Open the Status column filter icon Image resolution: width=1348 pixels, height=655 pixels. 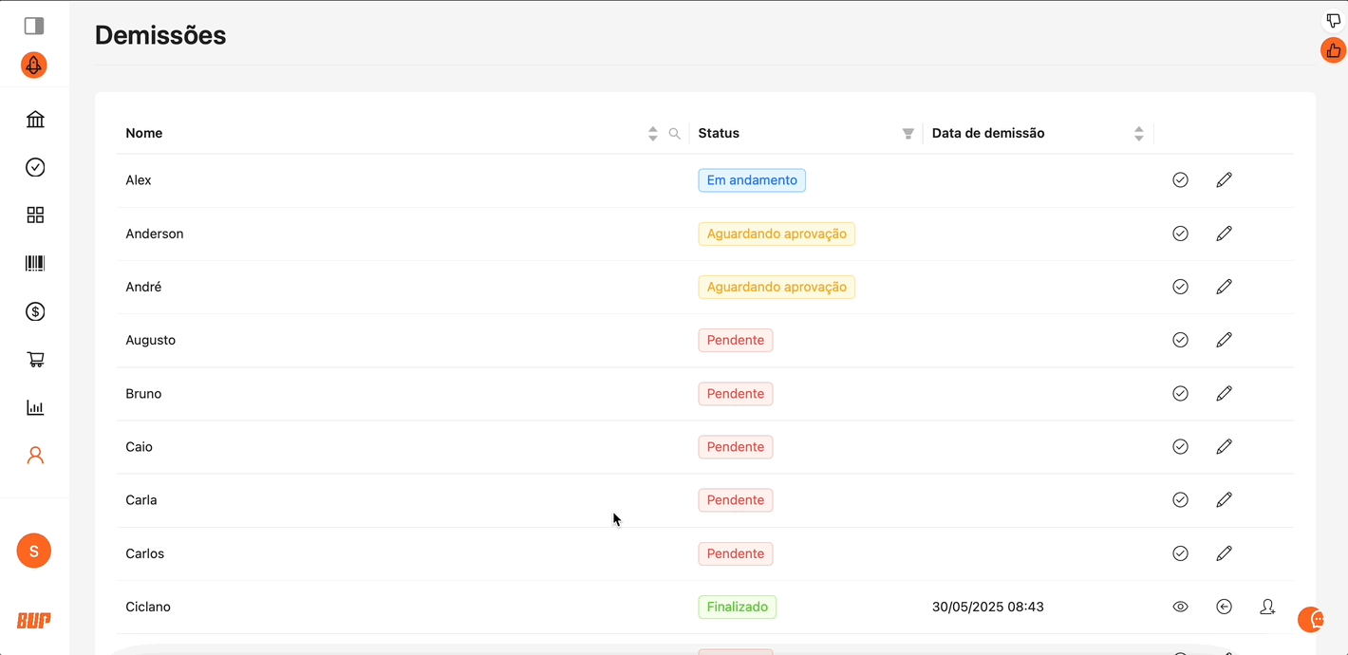908,134
